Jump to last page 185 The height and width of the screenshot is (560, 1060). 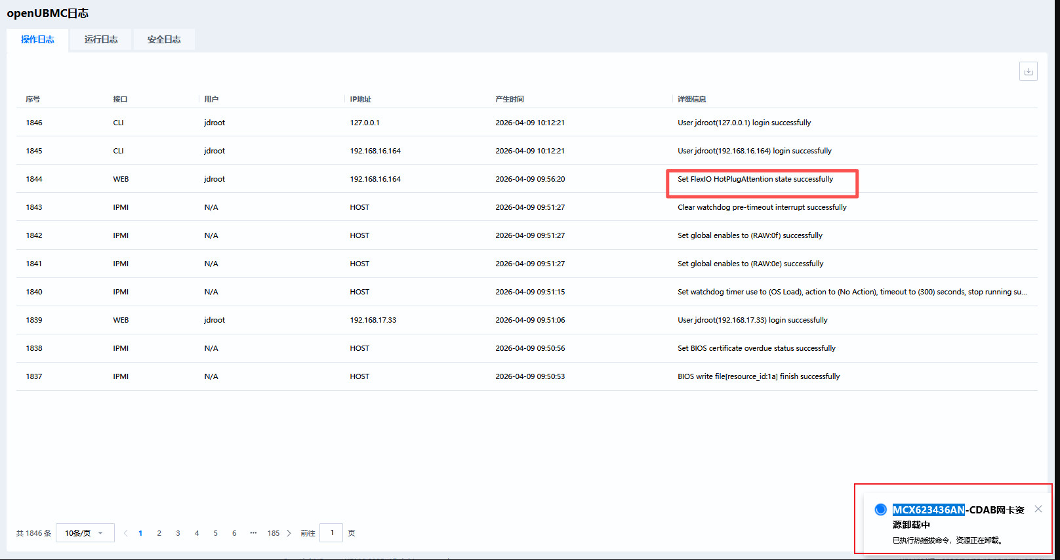274,533
